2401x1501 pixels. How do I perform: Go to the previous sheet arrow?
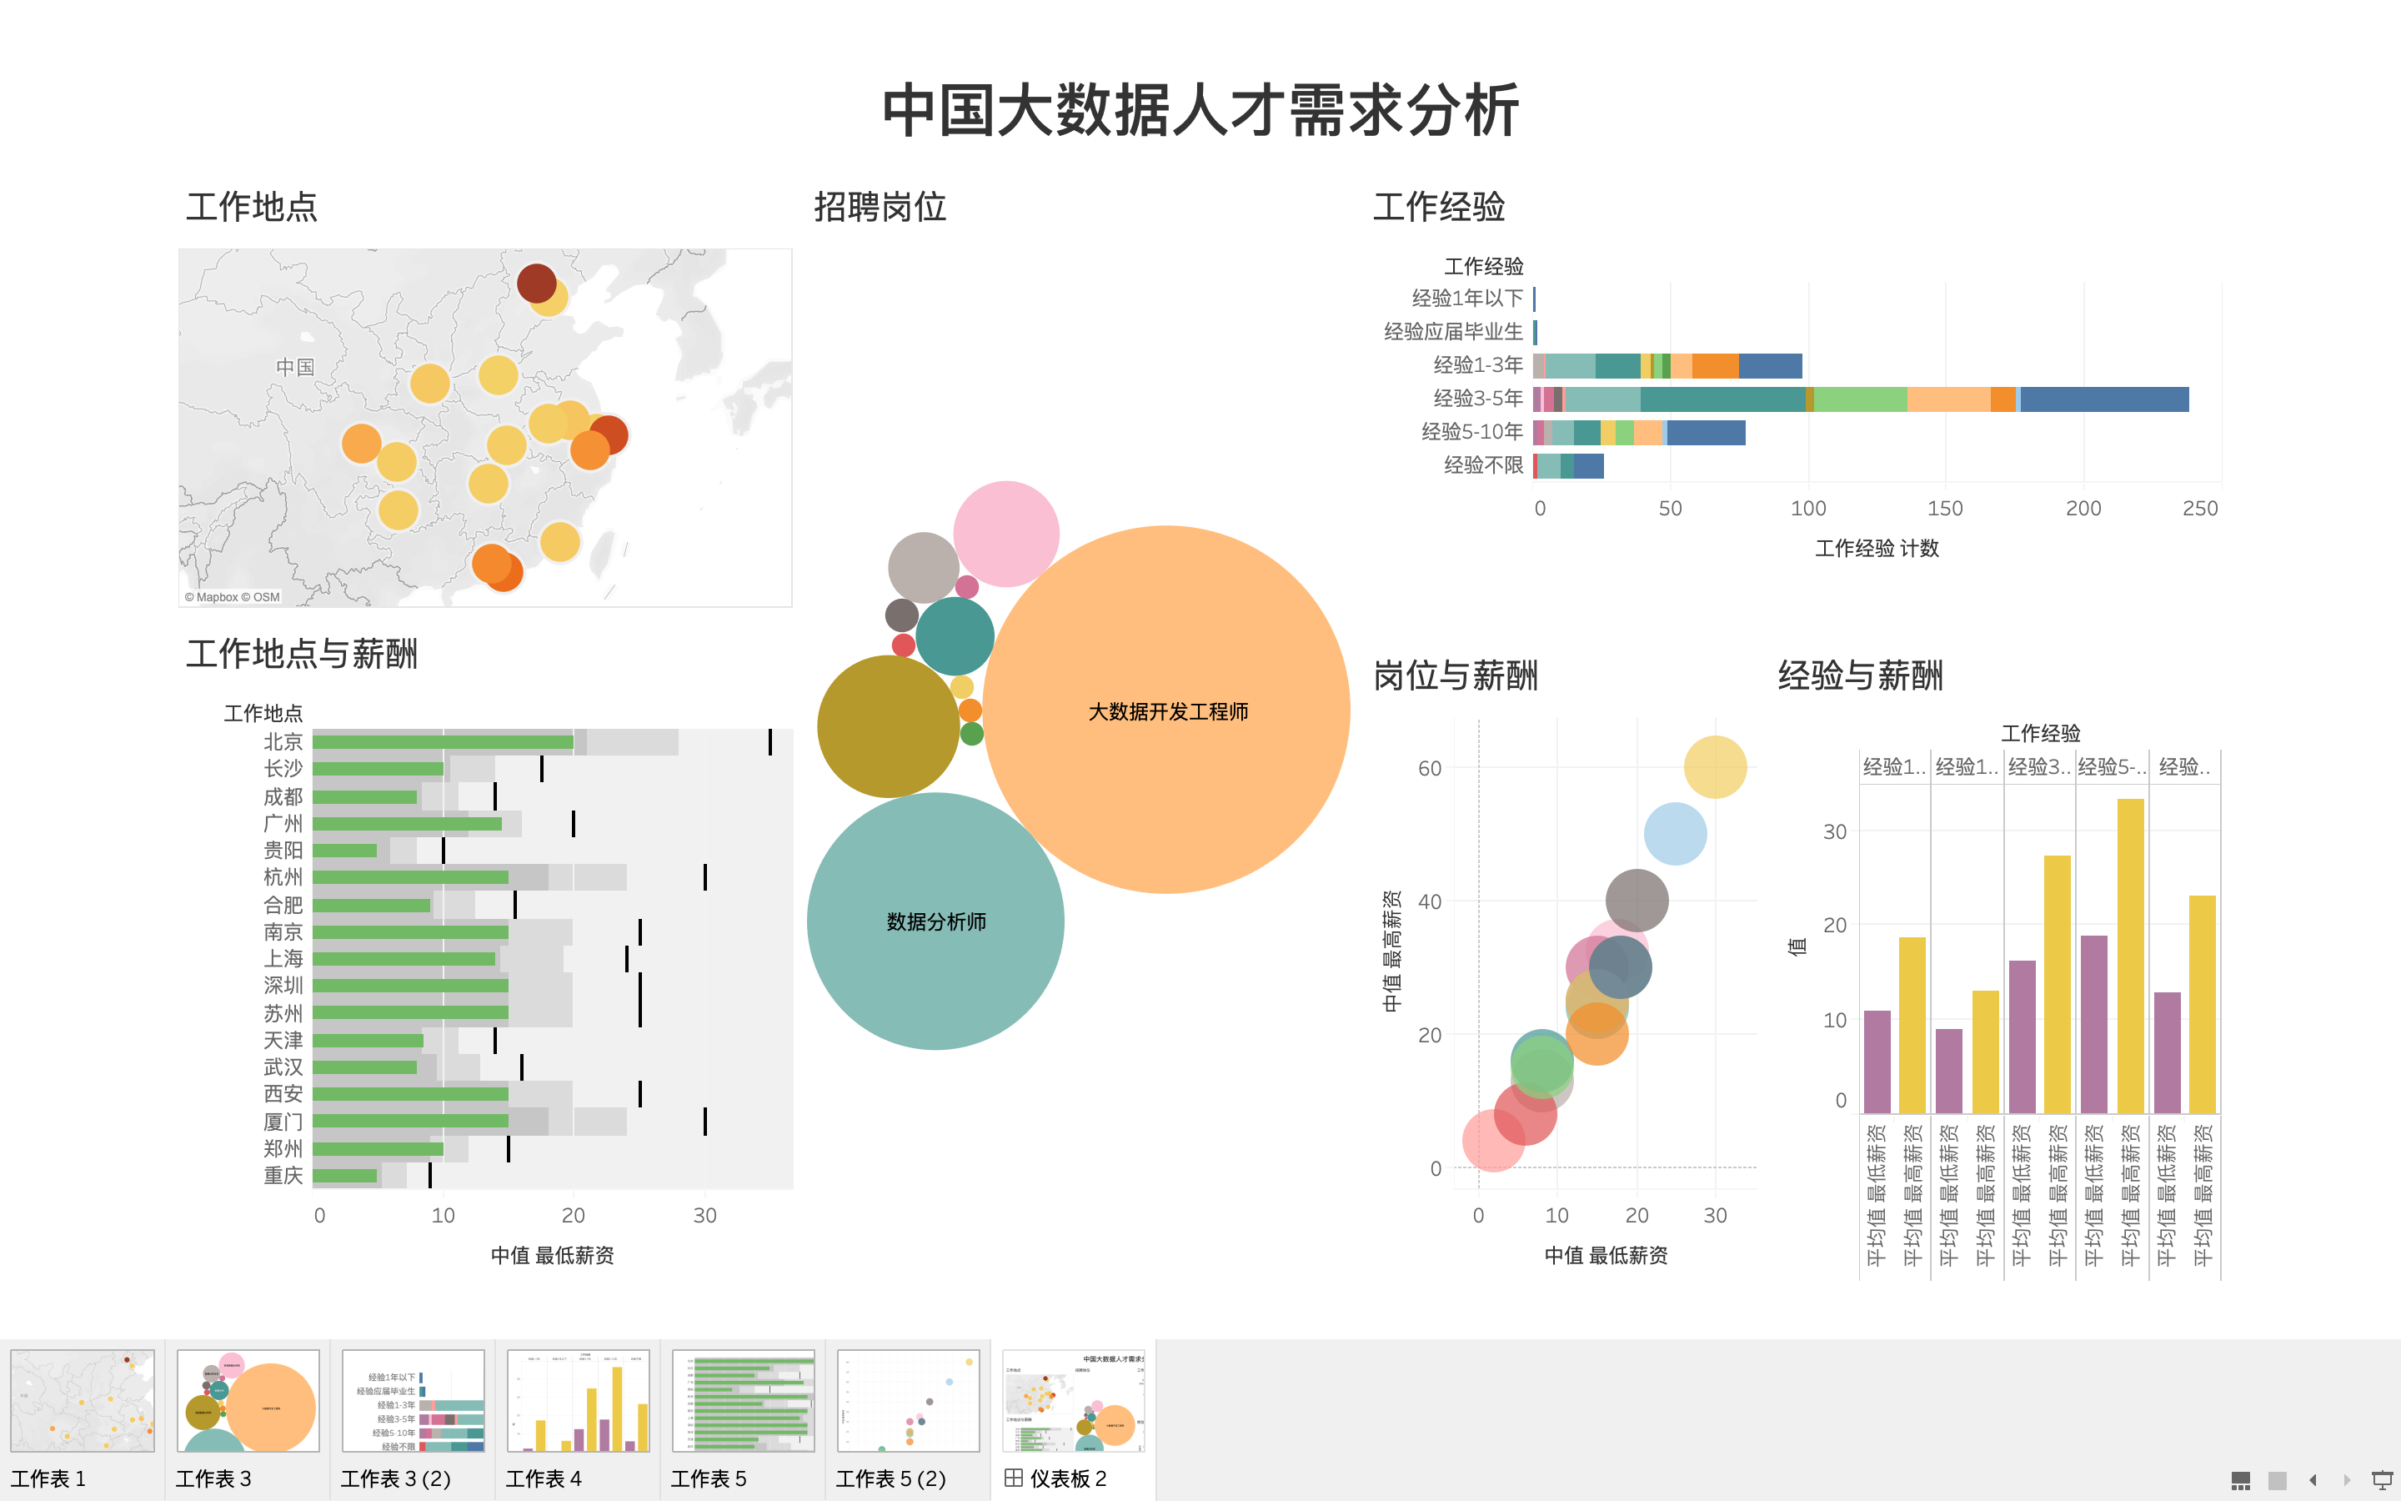(x=2313, y=1480)
